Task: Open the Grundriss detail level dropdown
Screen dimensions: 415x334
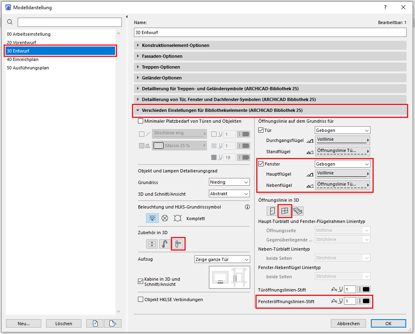Action: click(229, 182)
